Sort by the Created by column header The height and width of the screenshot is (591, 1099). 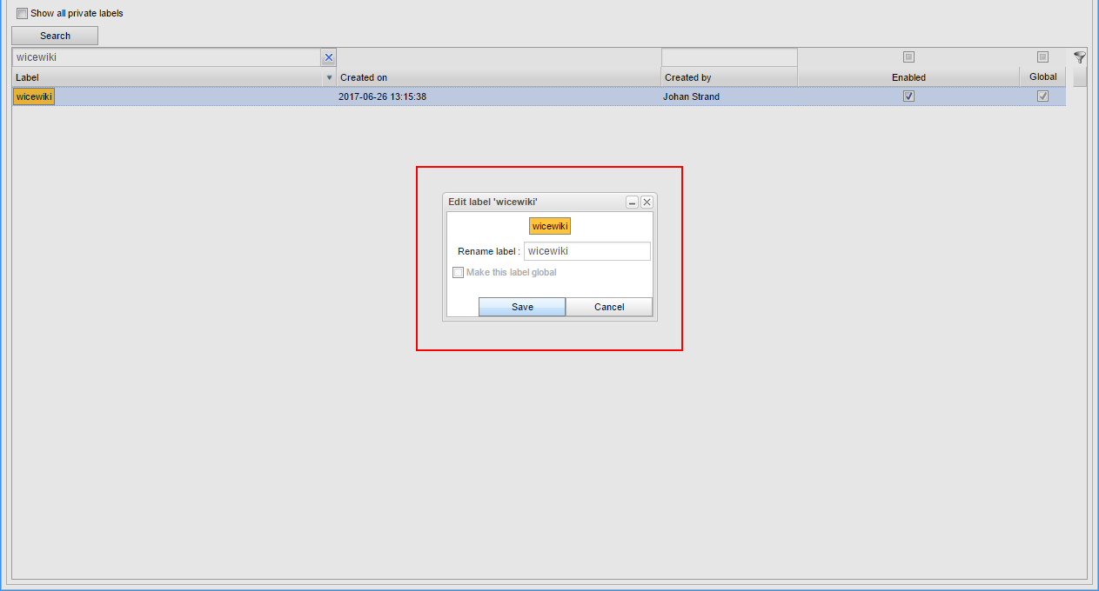point(728,77)
